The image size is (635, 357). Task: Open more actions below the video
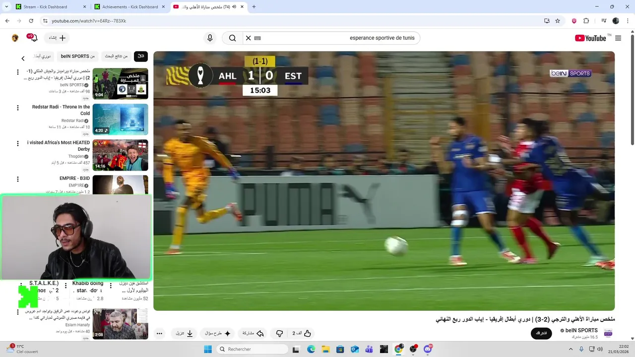coord(159,334)
